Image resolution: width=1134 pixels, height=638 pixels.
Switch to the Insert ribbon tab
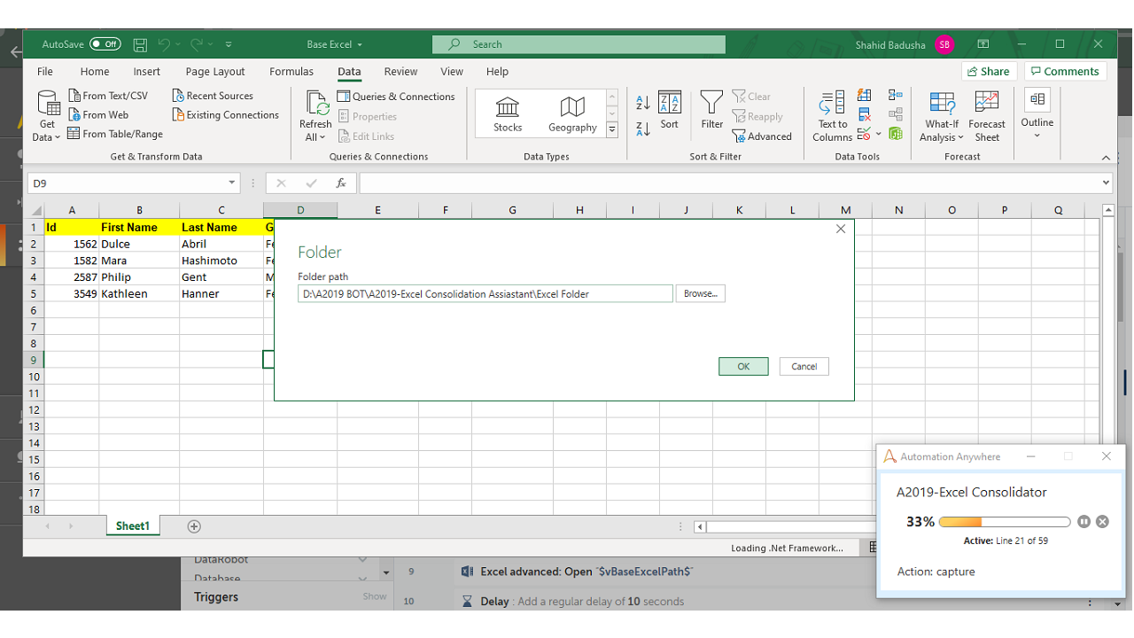pyautogui.click(x=147, y=72)
